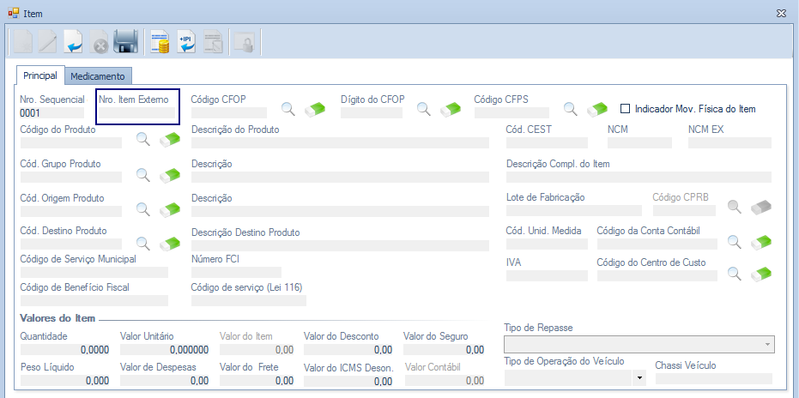
Task: Search Código do Produto with magnifier
Action: [x=143, y=139]
